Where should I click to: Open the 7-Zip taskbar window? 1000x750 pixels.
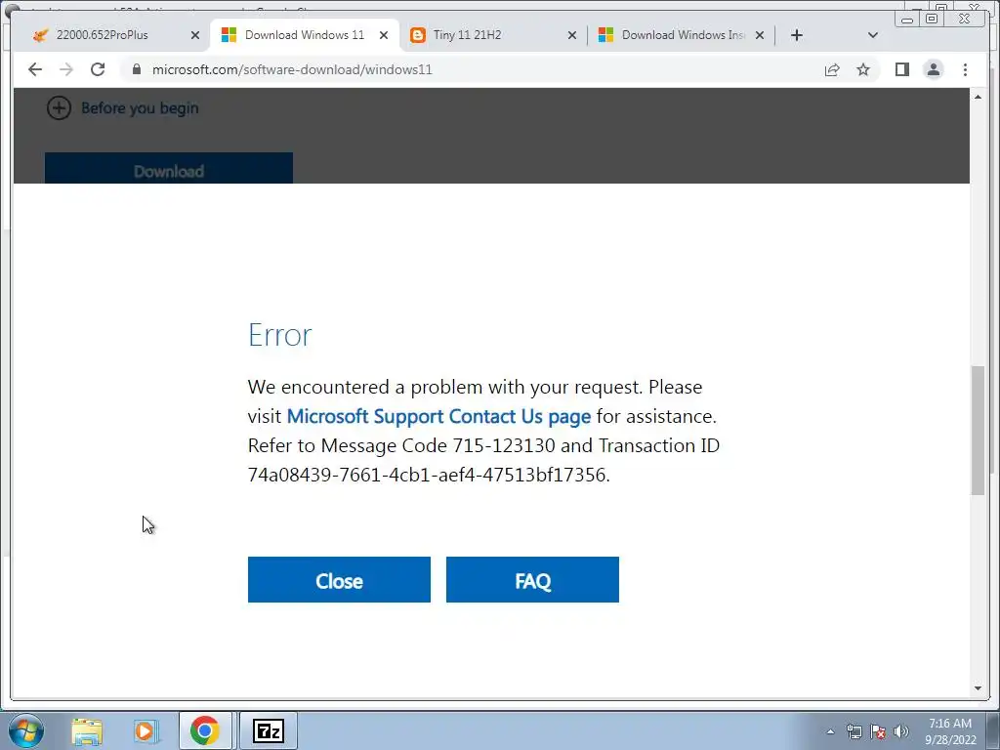[x=269, y=730]
